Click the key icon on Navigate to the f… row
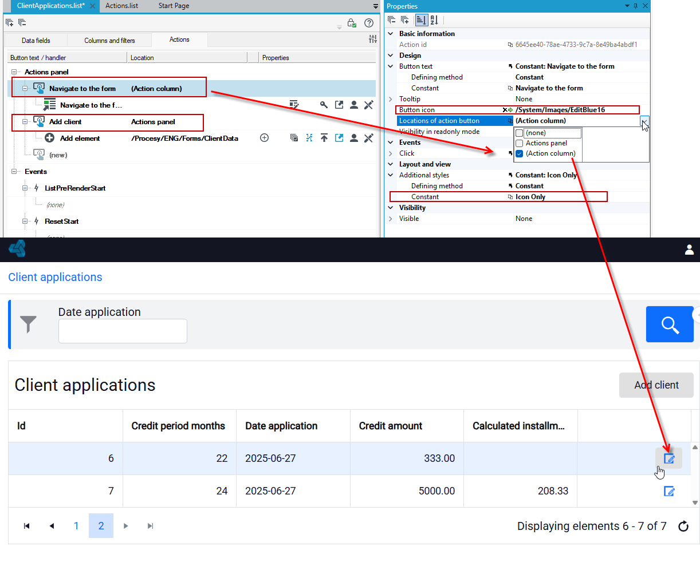Screen dimensions: 700x562 click(x=324, y=105)
